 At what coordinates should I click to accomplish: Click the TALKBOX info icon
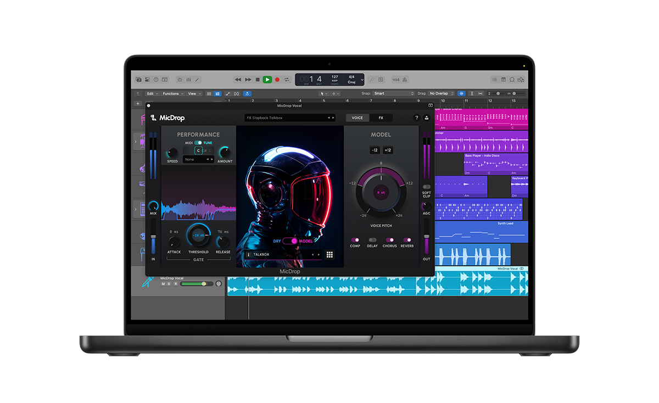click(x=249, y=254)
